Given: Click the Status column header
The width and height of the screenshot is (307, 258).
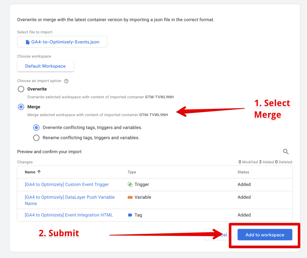Looking at the screenshot, I should pos(243,172).
